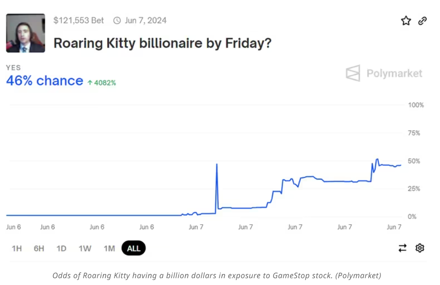
Task: Click the swap arrows icon below the chart
Action: tap(403, 248)
